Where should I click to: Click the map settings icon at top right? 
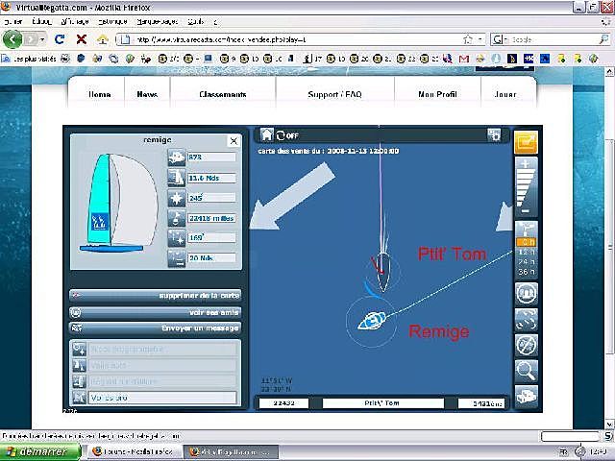coord(494,134)
